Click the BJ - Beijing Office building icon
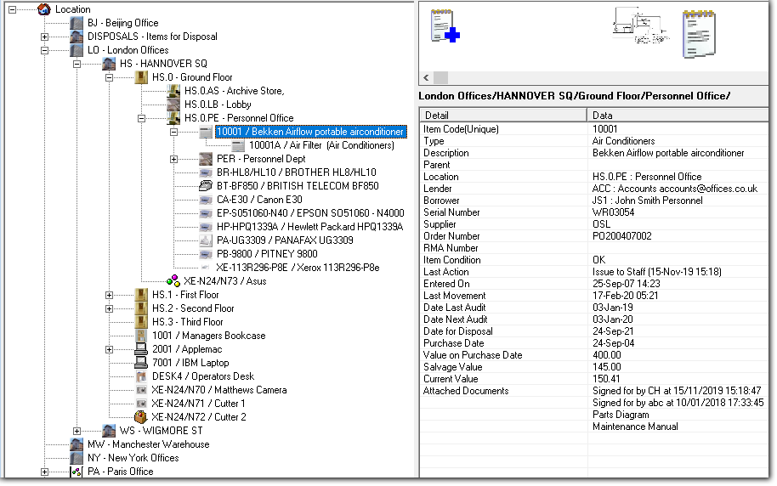This screenshot has width=777, height=486. (77, 23)
